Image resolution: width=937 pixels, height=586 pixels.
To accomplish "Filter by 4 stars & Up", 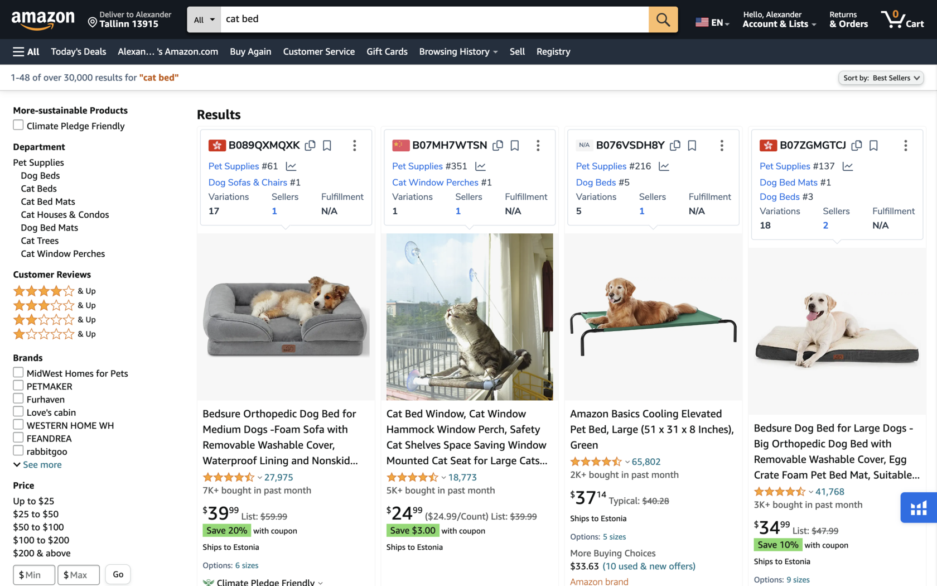I will point(55,291).
